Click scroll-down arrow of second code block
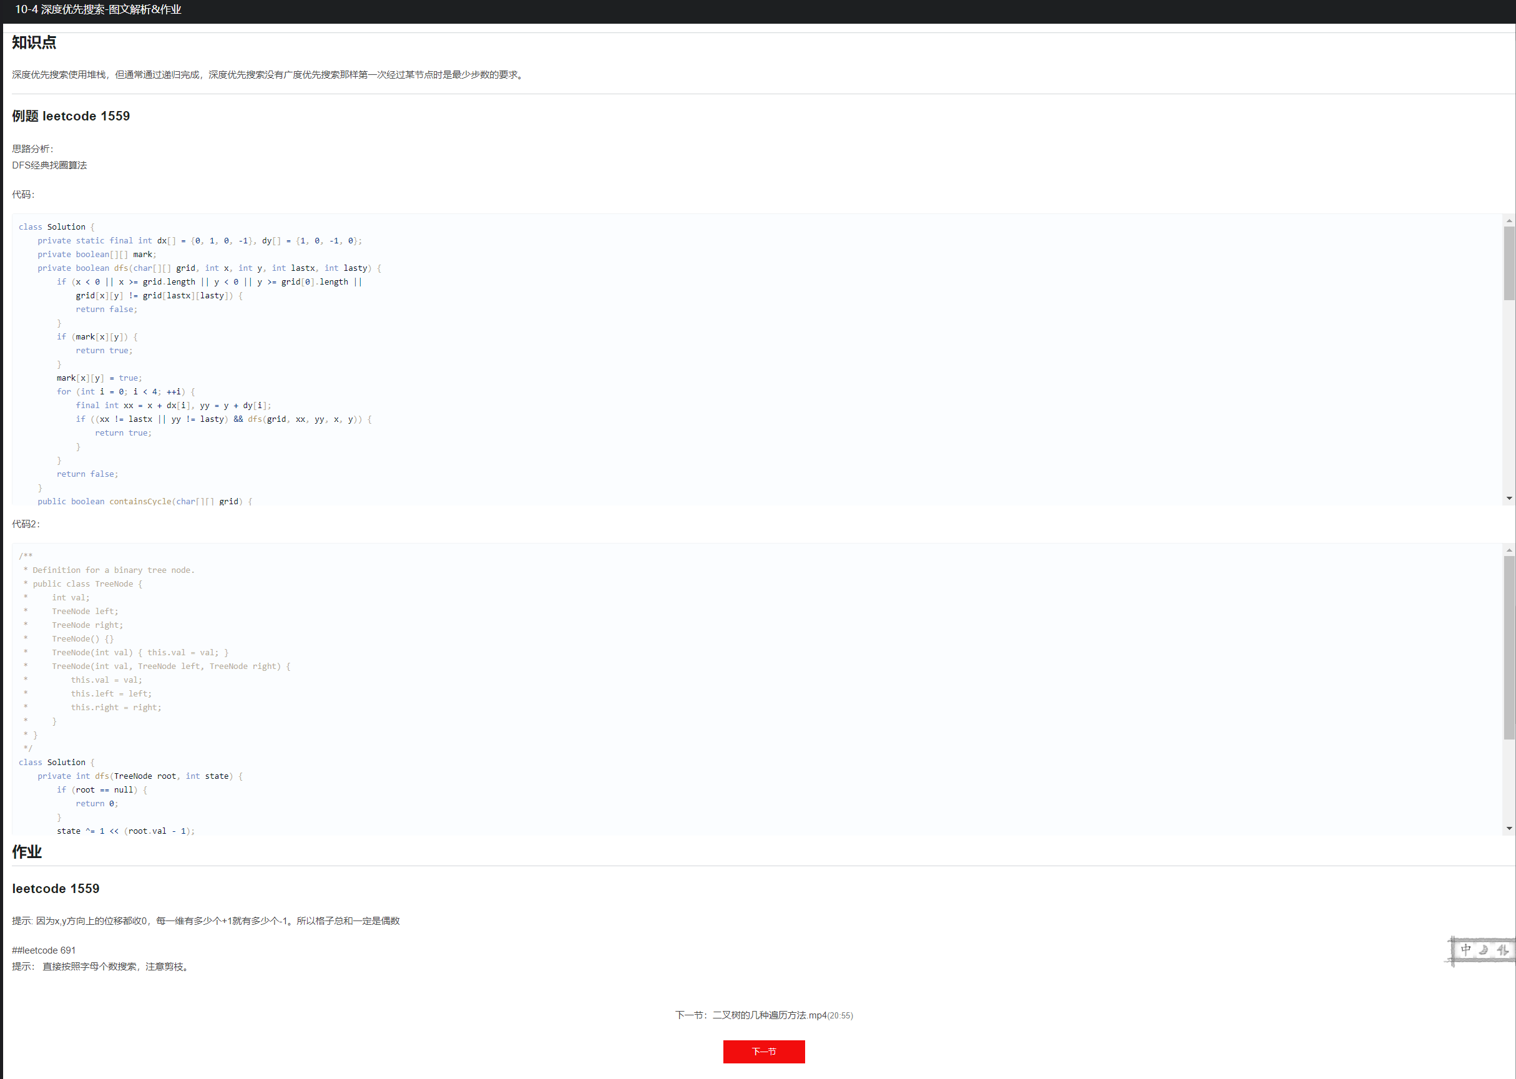 (x=1509, y=828)
